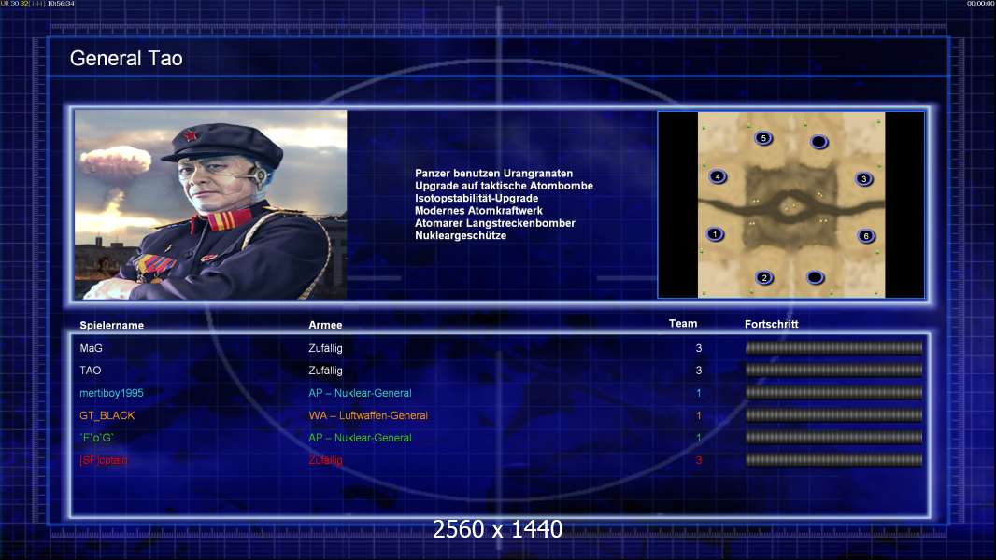The height and width of the screenshot is (560, 996).
Task: Click the [SF]cptain loading progress bar
Action: click(x=834, y=460)
